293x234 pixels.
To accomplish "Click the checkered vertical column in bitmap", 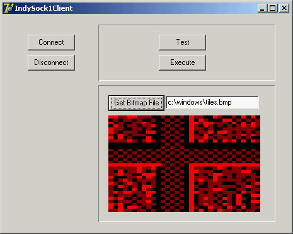I will point(172,163).
